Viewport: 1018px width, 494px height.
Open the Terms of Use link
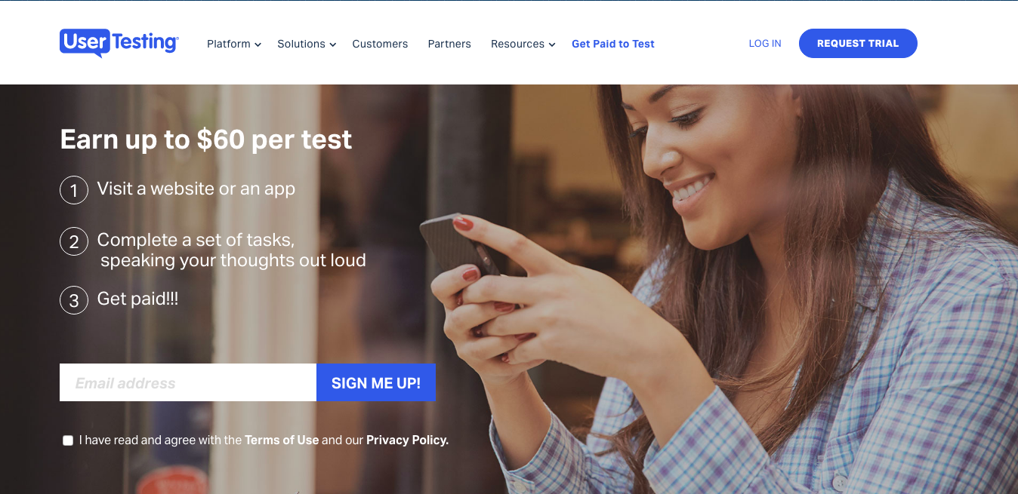282,440
